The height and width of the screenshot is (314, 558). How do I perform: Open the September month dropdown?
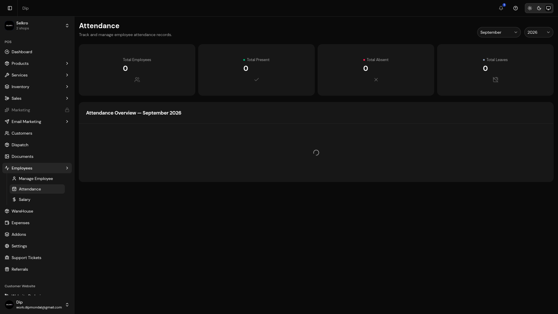499,32
